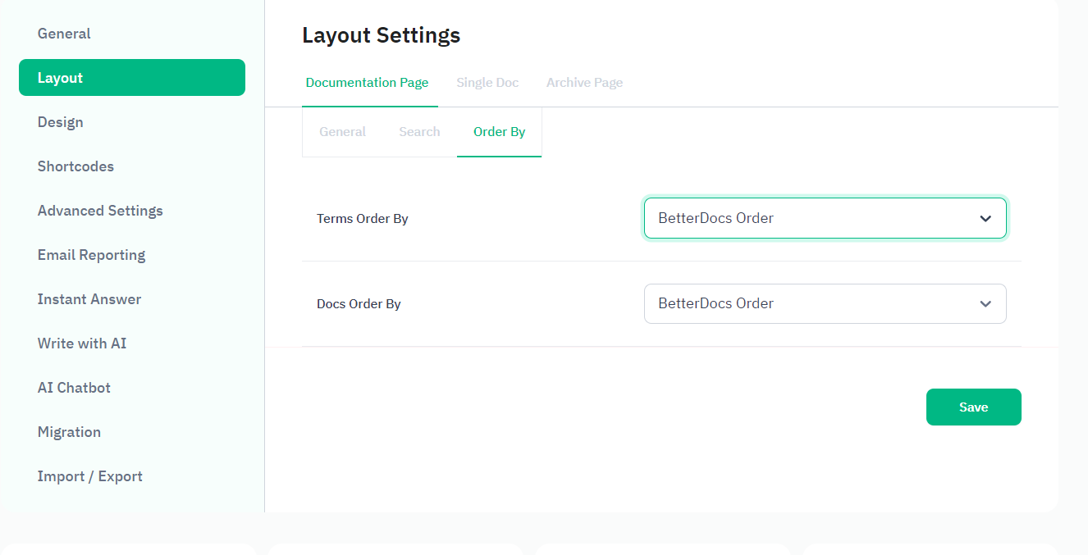This screenshot has height=555, width=1088.
Task: Navigate to Email Reporting
Action: pos(91,255)
